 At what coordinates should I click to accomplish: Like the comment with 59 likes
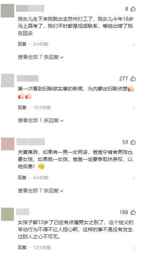tap(133, 142)
